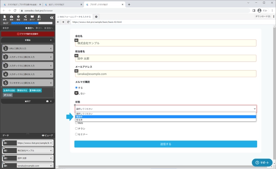The width and height of the screenshot is (276, 169).
Task: Select the 2. Webフォームにデータを入力する tab
Action: tap(74, 17)
